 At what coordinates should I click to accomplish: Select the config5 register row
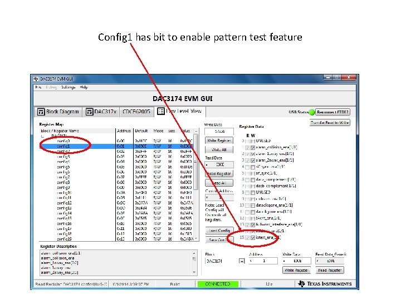[117, 167]
